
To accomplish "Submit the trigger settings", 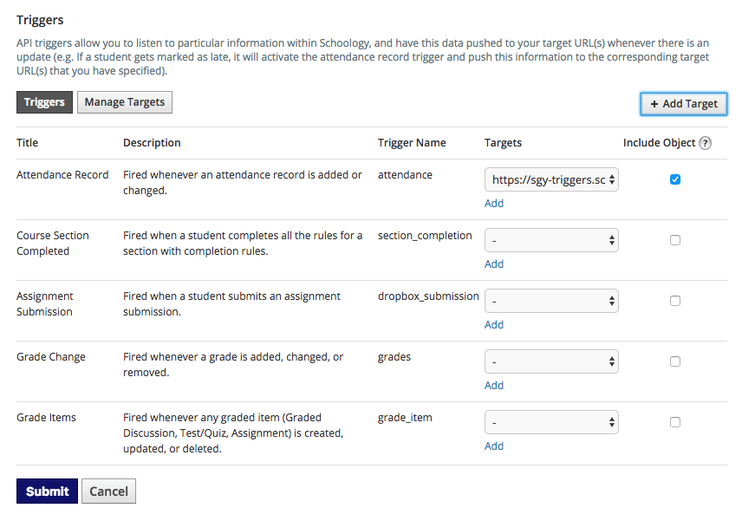I will pos(47,491).
